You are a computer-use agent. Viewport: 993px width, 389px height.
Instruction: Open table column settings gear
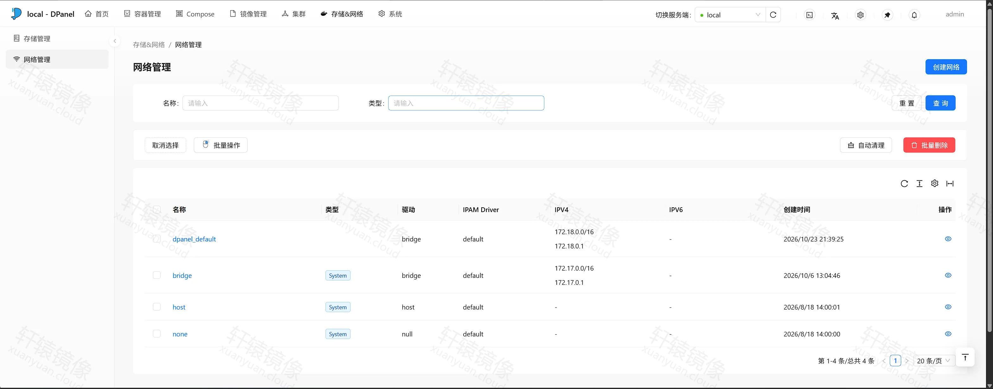[935, 183]
